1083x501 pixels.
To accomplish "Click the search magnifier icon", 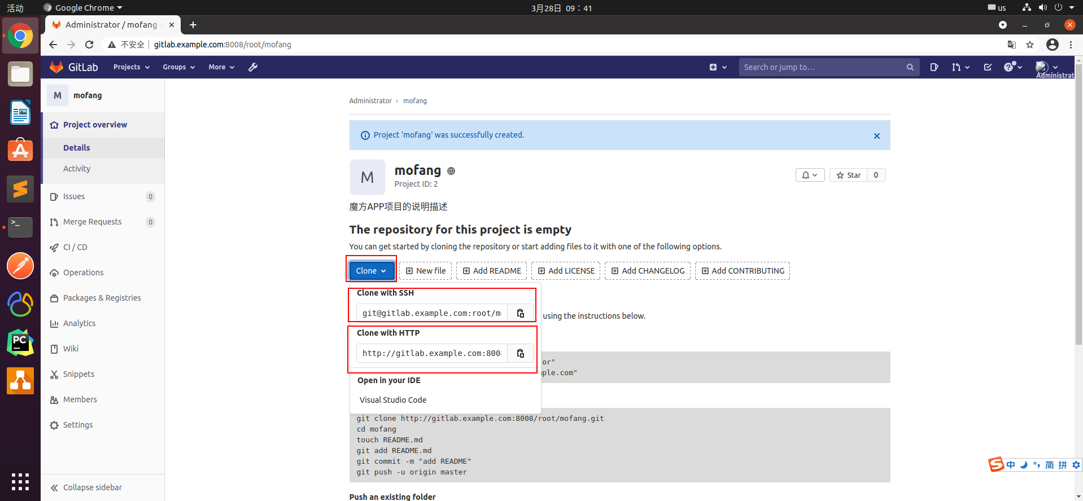I will tap(910, 67).
